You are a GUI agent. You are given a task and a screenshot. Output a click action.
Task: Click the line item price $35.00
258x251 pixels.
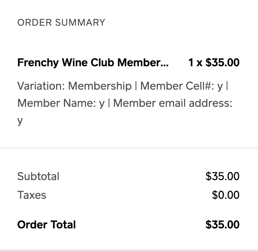(223, 63)
